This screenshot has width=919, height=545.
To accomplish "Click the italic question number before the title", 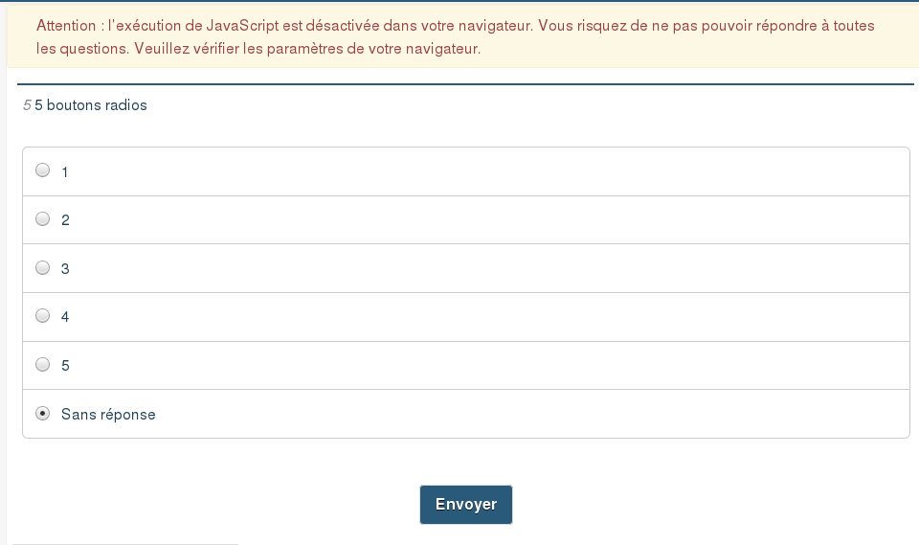I will click(27, 105).
